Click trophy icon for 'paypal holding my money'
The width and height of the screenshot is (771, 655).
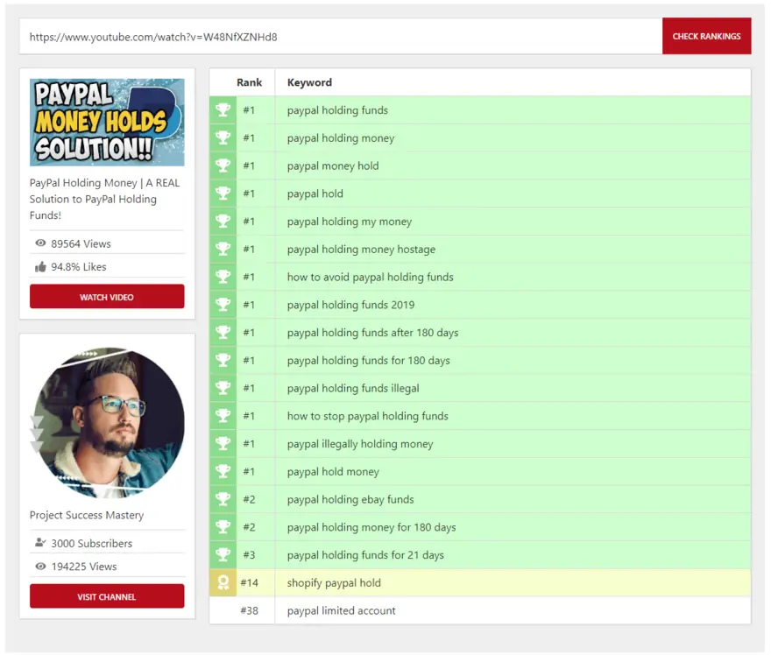pyautogui.click(x=223, y=222)
